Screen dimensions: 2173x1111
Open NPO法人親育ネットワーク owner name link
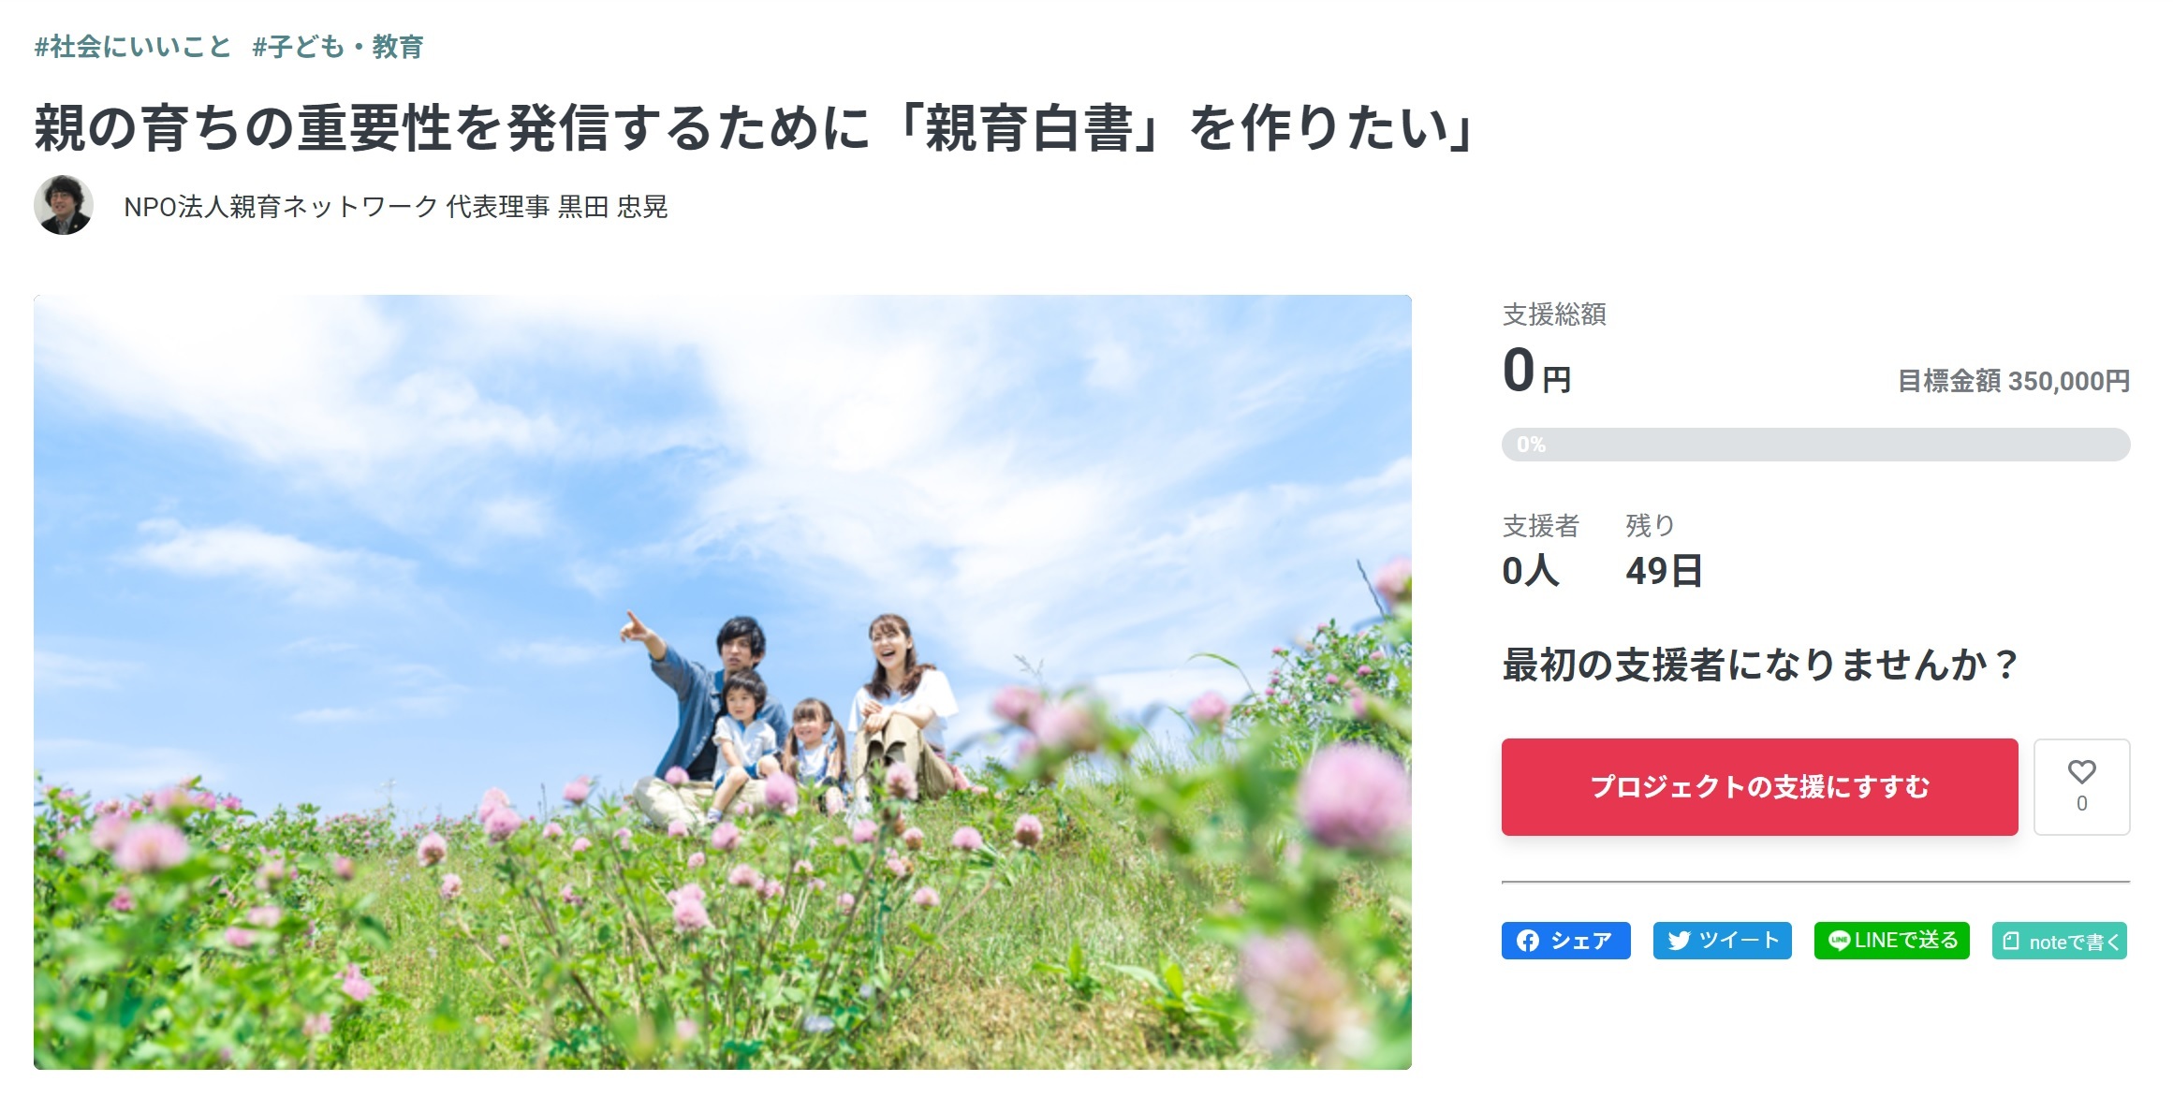point(395,206)
